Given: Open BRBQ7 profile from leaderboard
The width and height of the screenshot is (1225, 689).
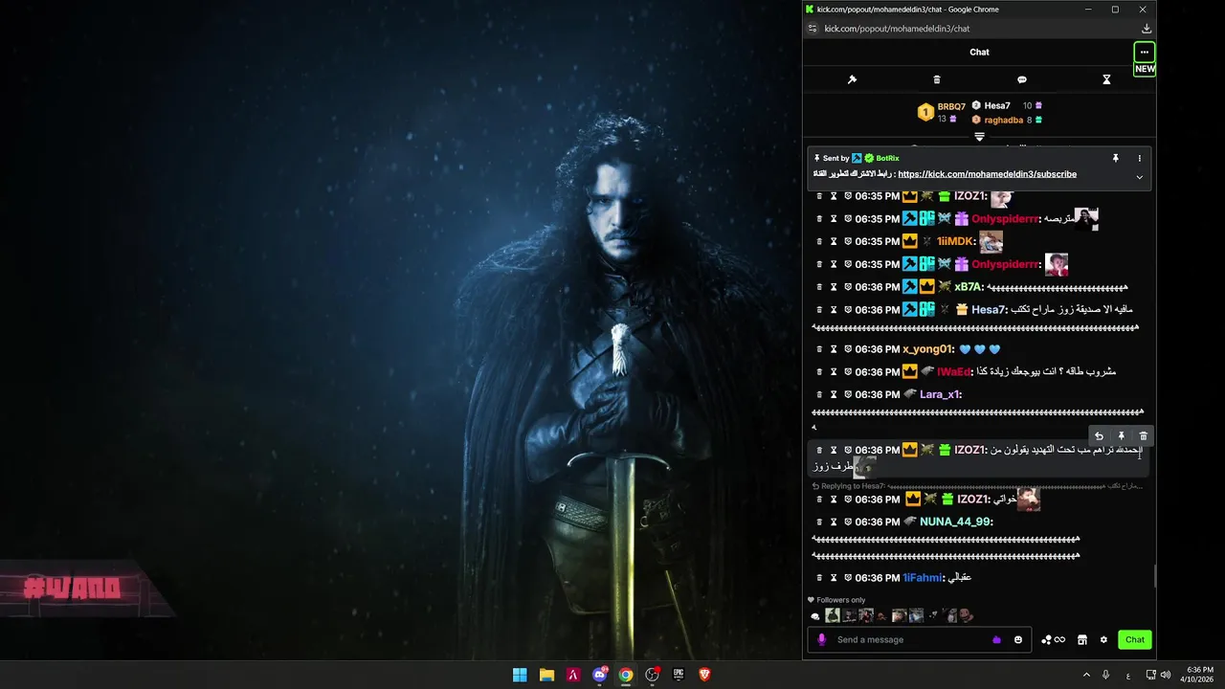Looking at the screenshot, I should tap(951, 106).
